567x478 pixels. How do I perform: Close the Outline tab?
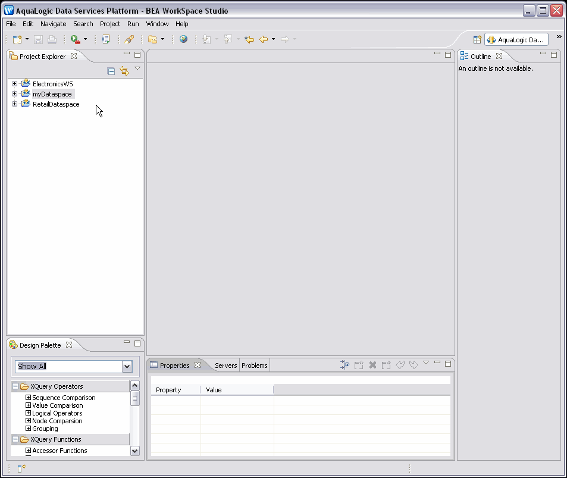(x=499, y=56)
